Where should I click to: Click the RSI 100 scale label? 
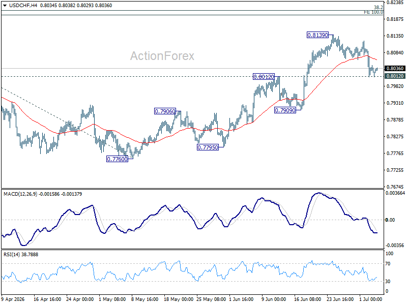coord(389,254)
